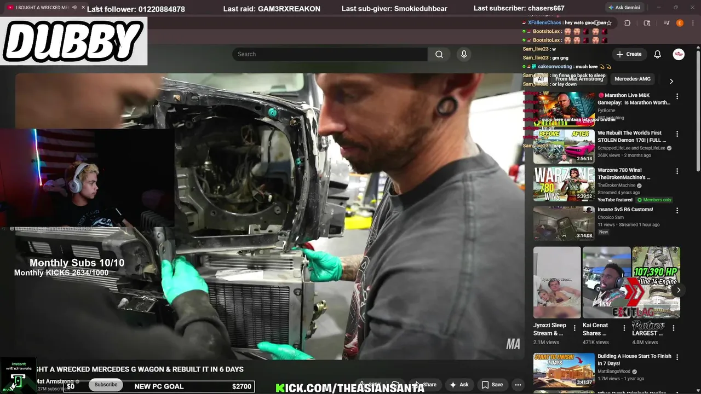Mute the YouTube browser tab via speaker icon
This screenshot has width=701, height=394.
tap(75, 8)
